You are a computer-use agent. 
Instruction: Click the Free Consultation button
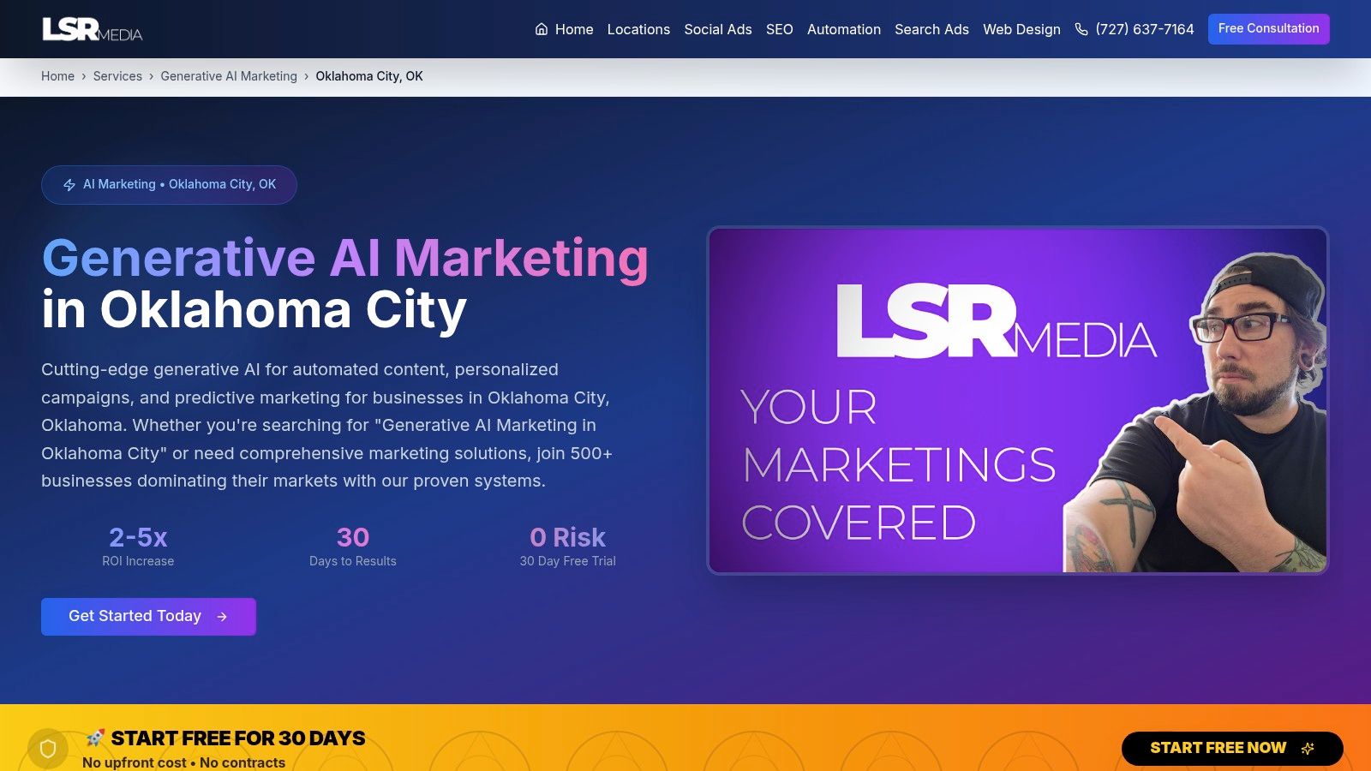[1269, 29]
